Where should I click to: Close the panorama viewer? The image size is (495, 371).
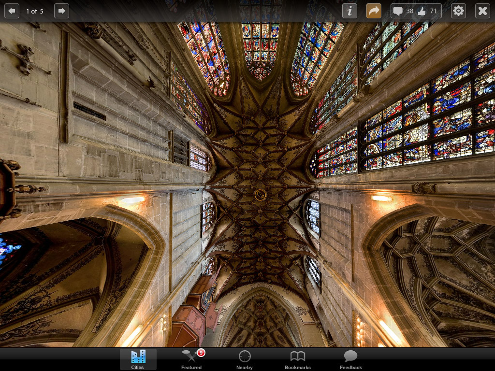pyautogui.click(x=482, y=11)
